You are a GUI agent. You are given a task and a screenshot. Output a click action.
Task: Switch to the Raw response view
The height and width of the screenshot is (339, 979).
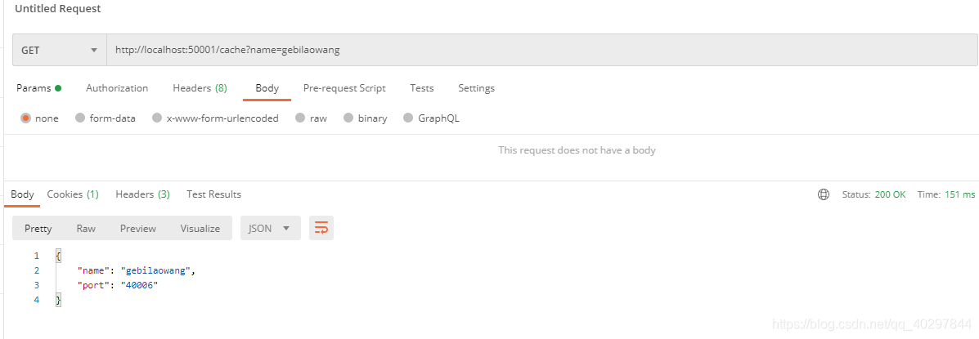coord(86,228)
